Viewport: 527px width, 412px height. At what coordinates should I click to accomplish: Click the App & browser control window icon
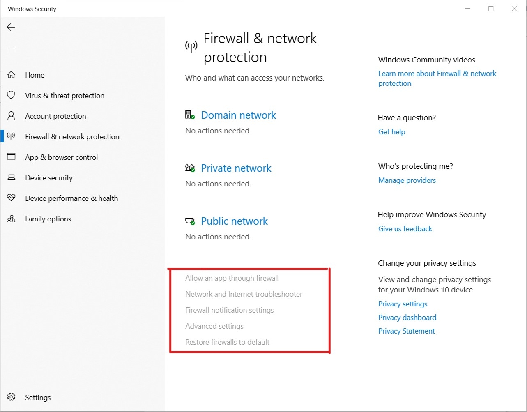point(11,157)
